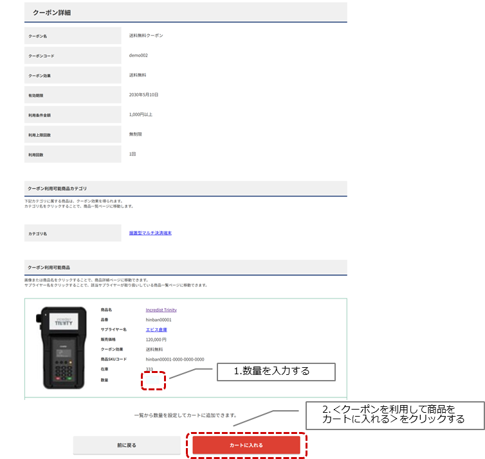Click the クーポン詳細 page heading

[x=52, y=12]
